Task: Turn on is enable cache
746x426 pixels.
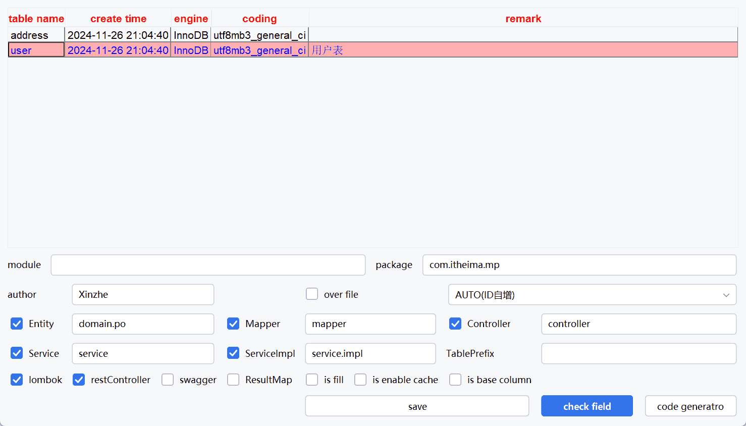Action: 360,380
